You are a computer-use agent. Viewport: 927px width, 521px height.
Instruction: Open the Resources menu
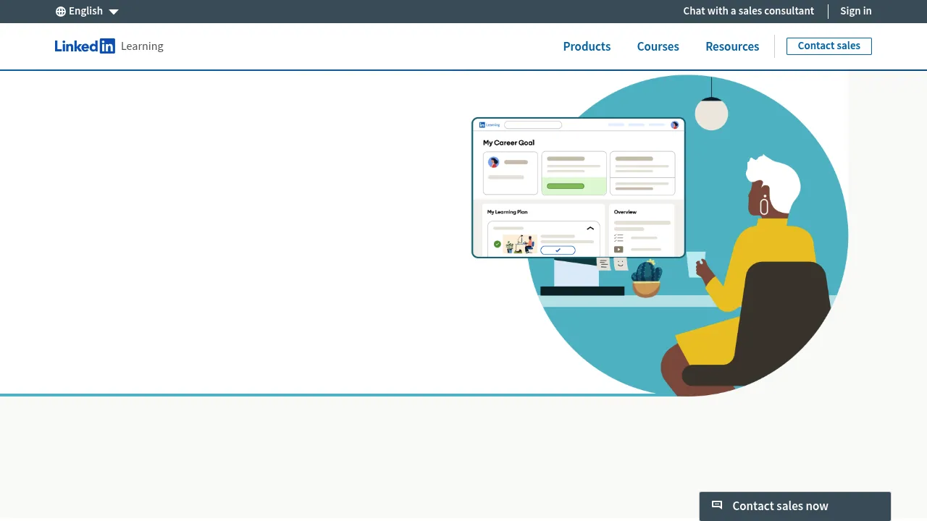pyautogui.click(x=732, y=46)
